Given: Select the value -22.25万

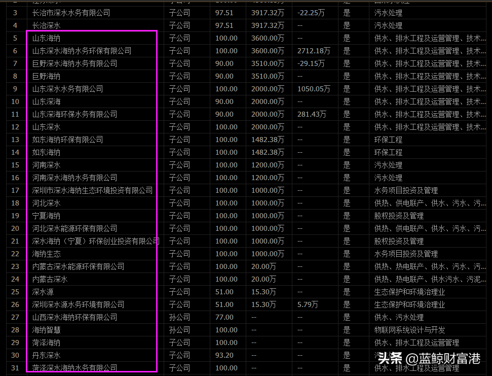Looking at the screenshot, I should (x=311, y=13).
